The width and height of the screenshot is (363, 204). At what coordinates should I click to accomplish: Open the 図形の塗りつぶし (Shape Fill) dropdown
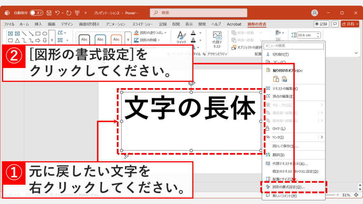pos(153,32)
